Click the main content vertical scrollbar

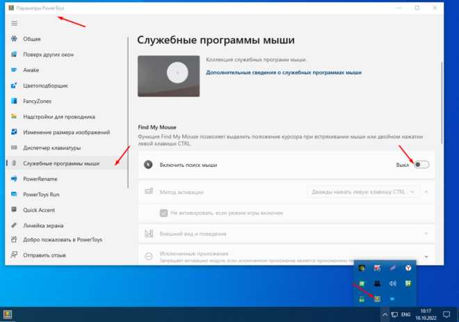pyautogui.click(x=442, y=102)
